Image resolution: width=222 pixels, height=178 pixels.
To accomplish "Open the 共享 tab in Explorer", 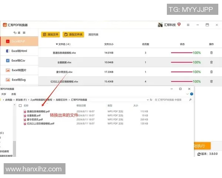I will pos(4,94).
